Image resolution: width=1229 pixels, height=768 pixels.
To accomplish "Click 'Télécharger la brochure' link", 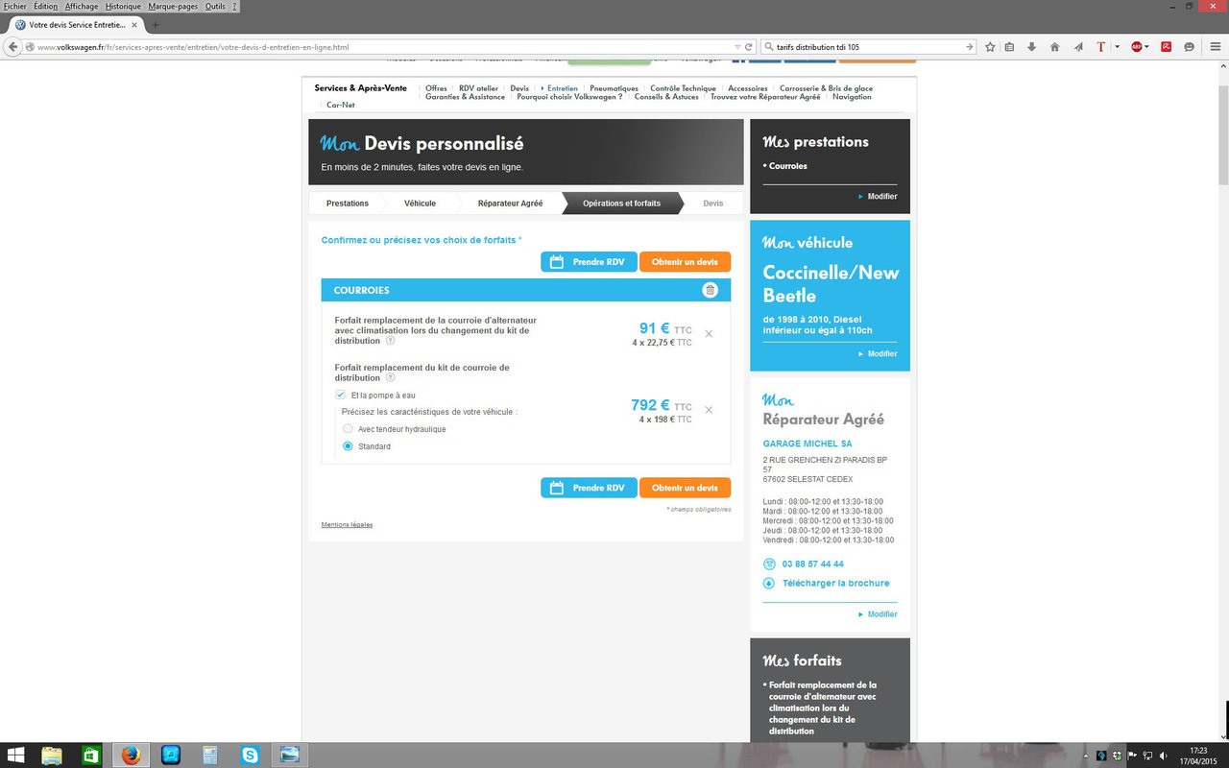I will (835, 583).
